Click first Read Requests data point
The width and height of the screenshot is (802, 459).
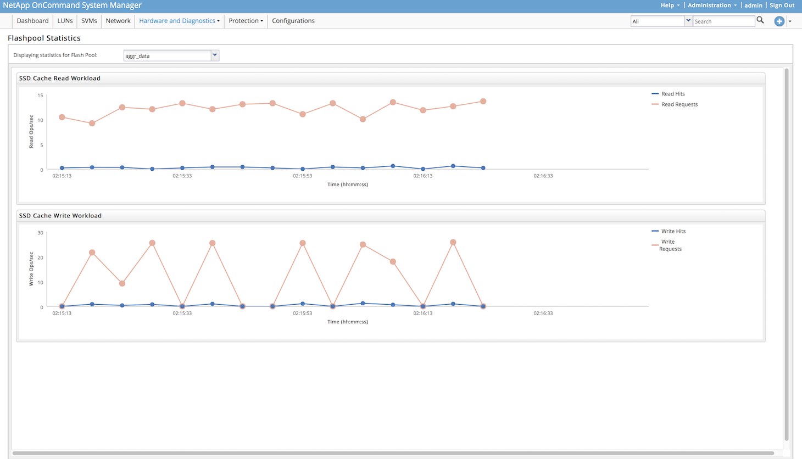(x=62, y=117)
